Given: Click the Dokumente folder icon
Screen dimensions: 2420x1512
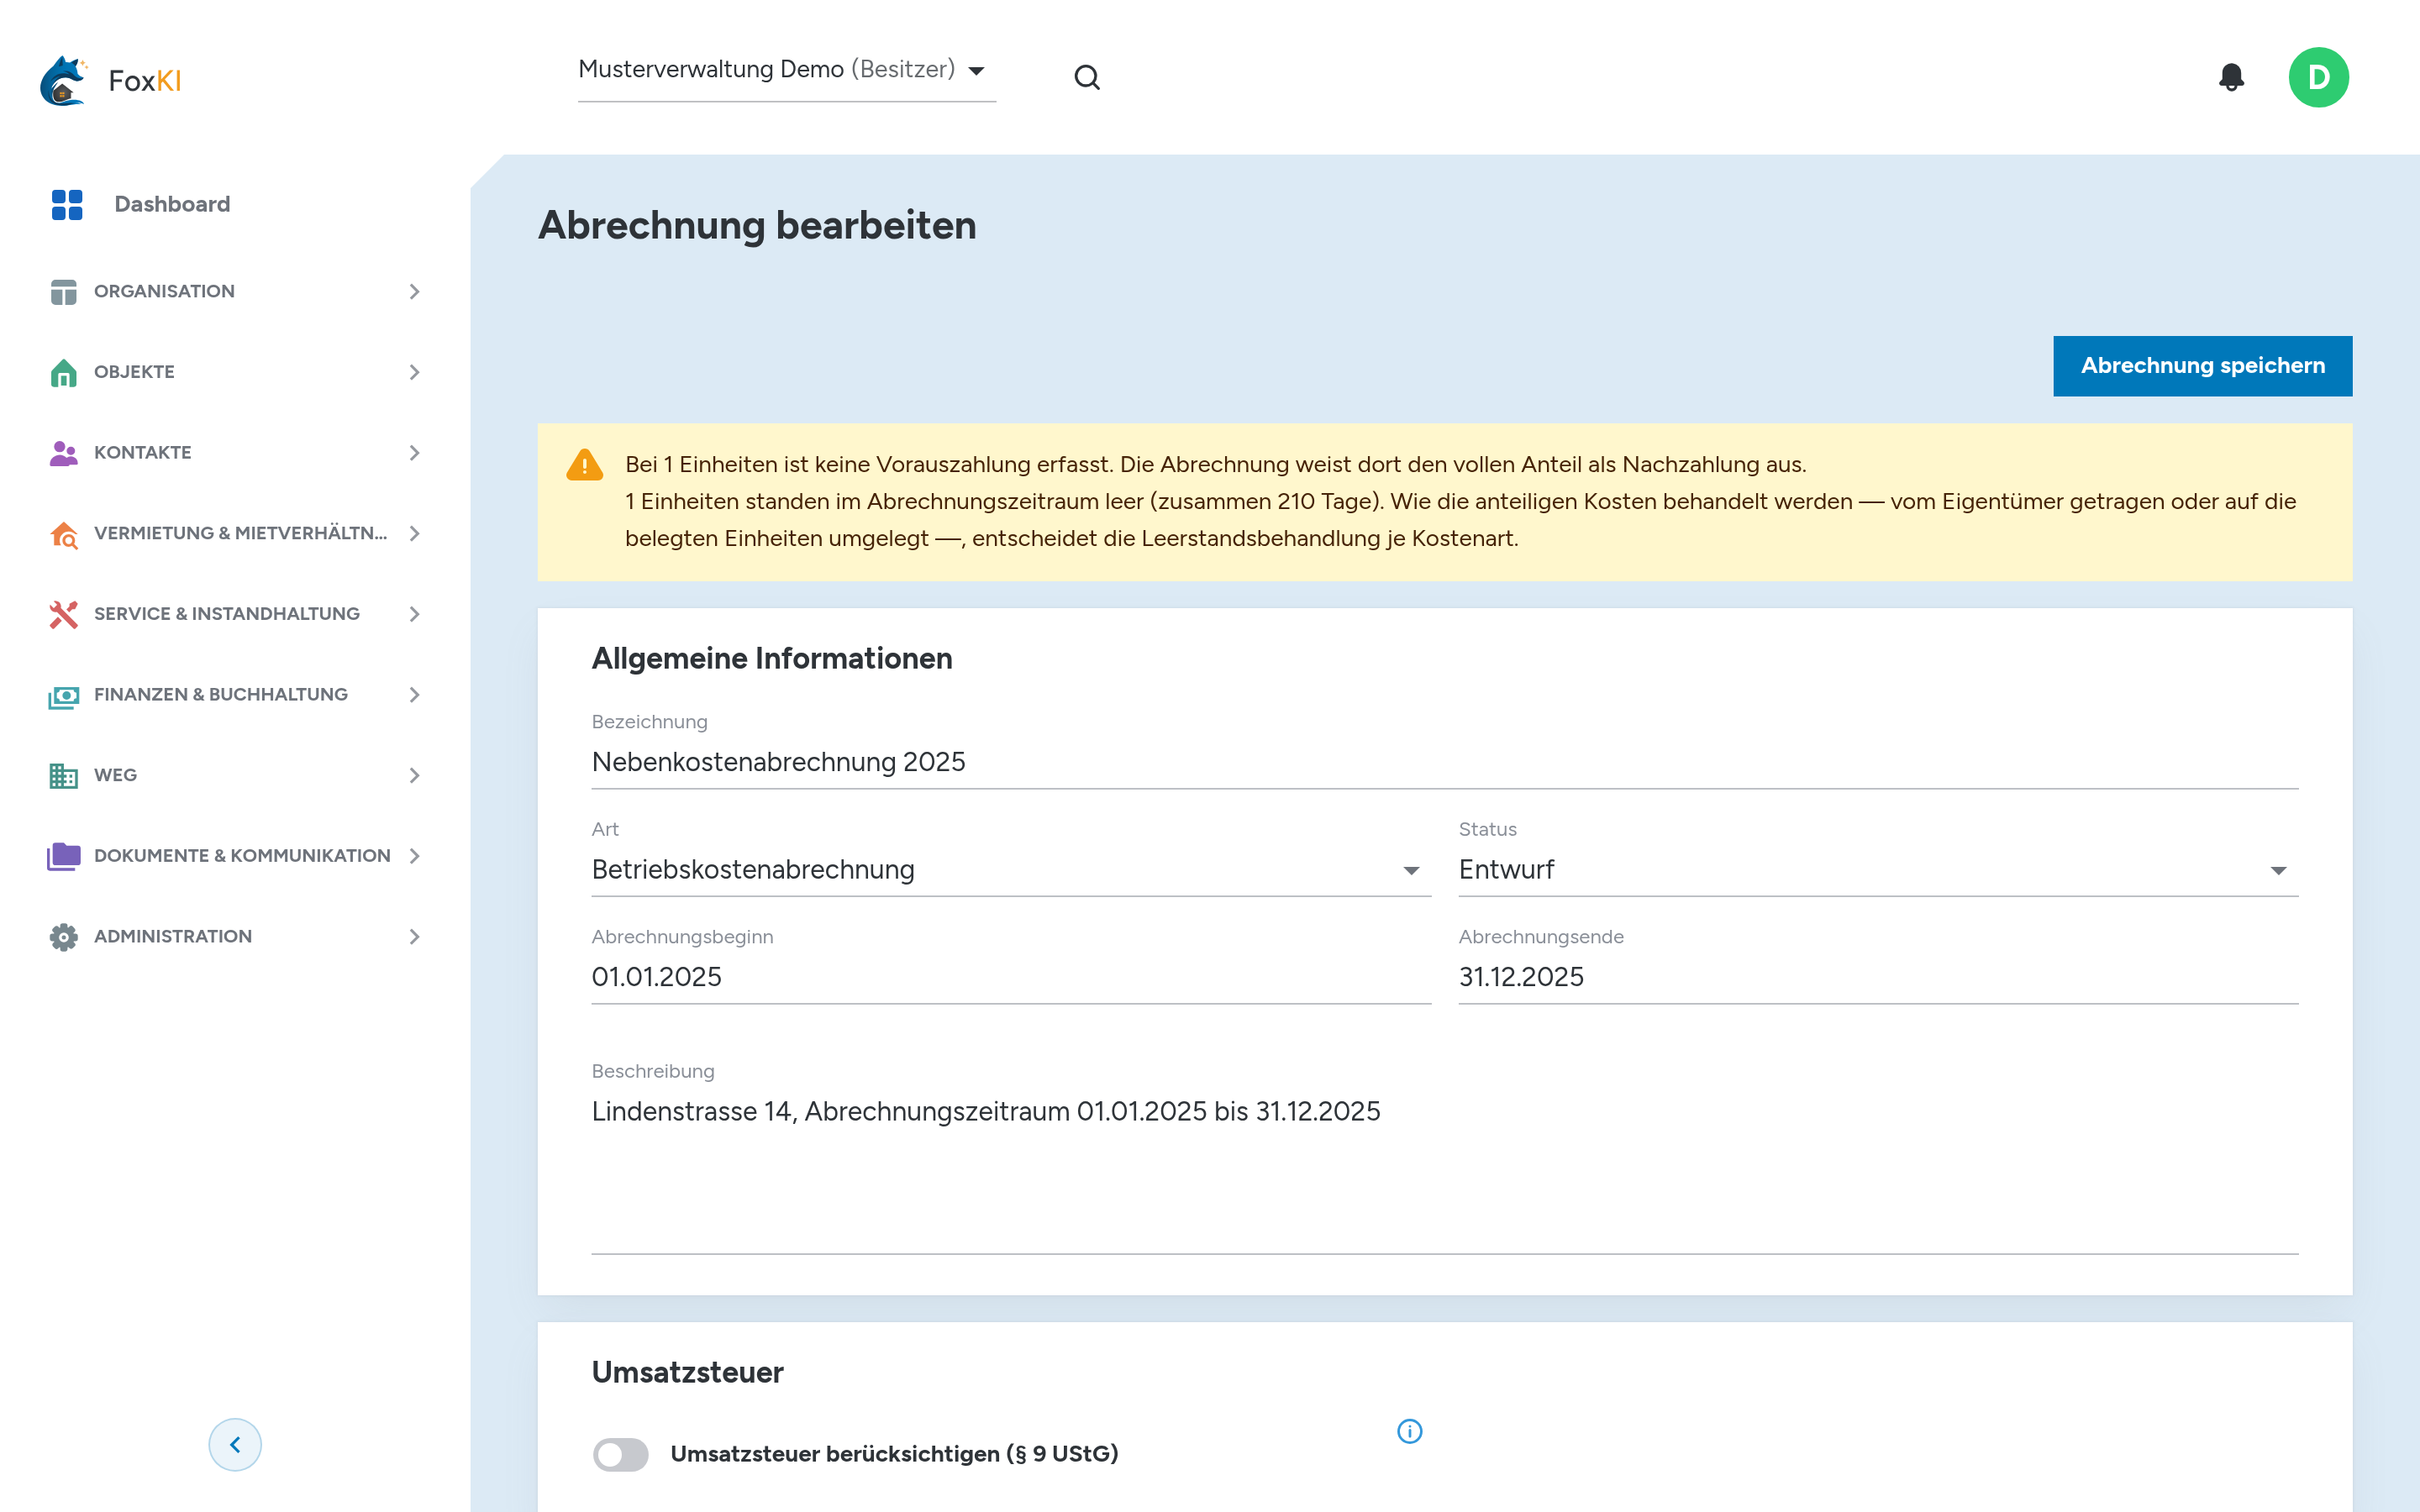Looking at the screenshot, I should [63, 856].
